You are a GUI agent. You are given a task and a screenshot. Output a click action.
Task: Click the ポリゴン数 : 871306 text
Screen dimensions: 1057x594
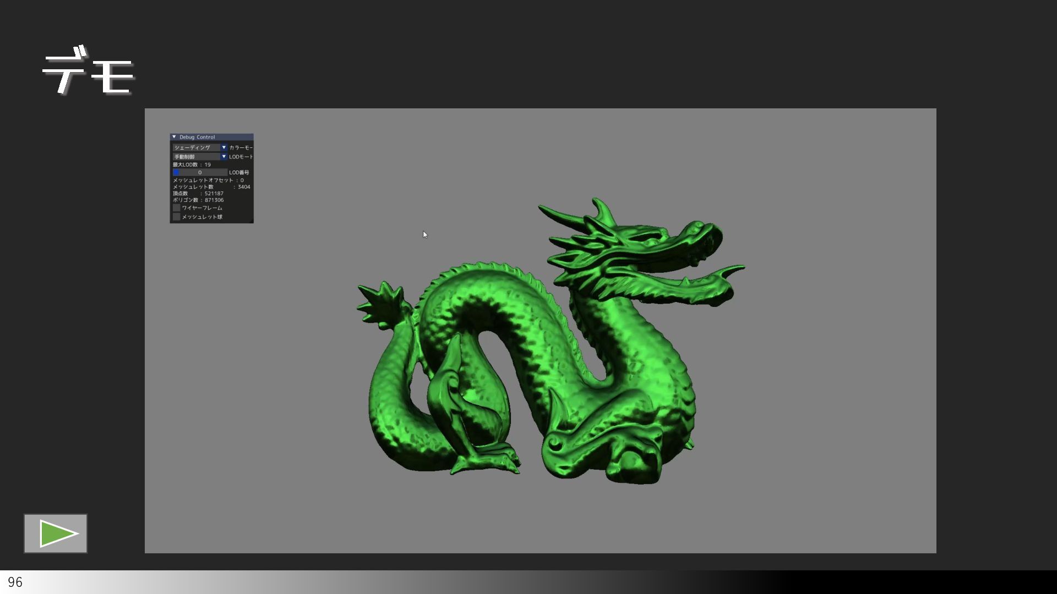pos(198,200)
